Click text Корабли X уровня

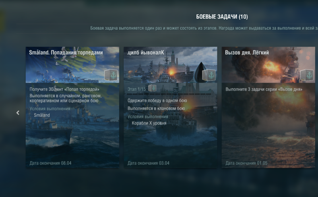tap(149, 123)
